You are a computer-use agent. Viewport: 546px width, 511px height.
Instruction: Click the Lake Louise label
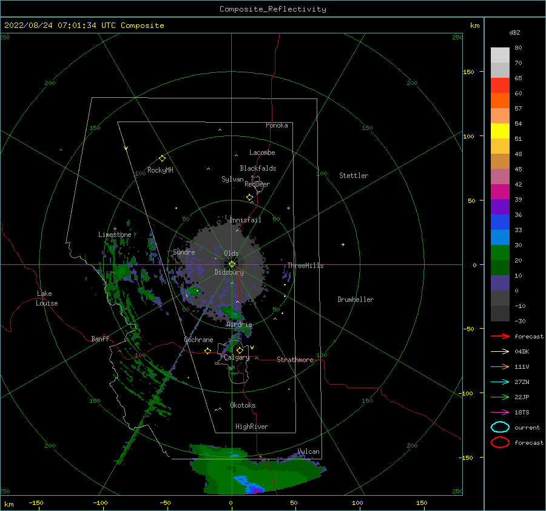47,298
